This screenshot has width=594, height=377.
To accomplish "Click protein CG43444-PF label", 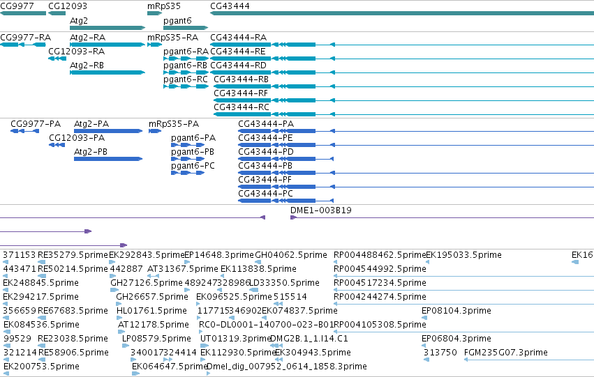I will (265, 180).
